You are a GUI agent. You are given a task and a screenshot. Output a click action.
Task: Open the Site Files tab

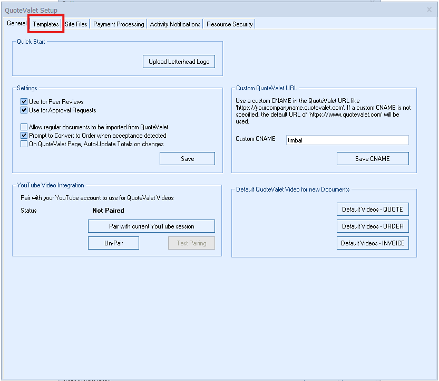coord(76,24)
